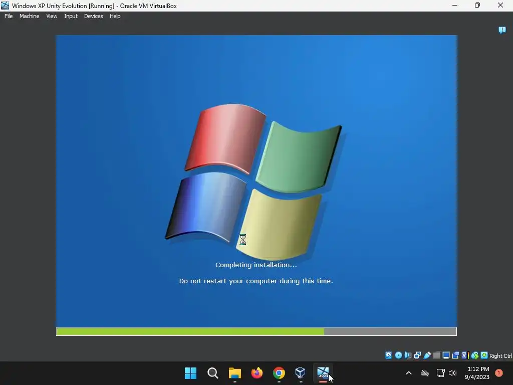
Task: Open the display settings indicator
Action: [446, 355]
